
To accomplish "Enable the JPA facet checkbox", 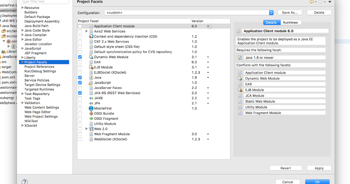I will pos(80,103).
